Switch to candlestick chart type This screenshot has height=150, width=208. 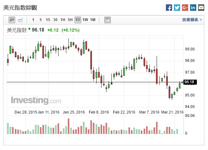12,20
